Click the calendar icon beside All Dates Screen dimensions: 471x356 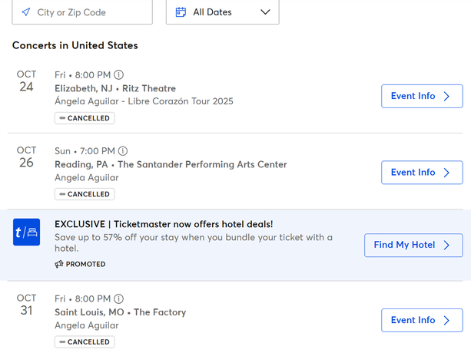tap(181, 12)
